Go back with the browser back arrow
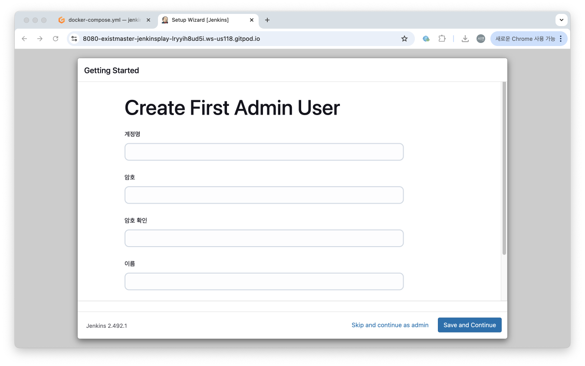Screen dimensions: 585x366 [x=24, y=39]
